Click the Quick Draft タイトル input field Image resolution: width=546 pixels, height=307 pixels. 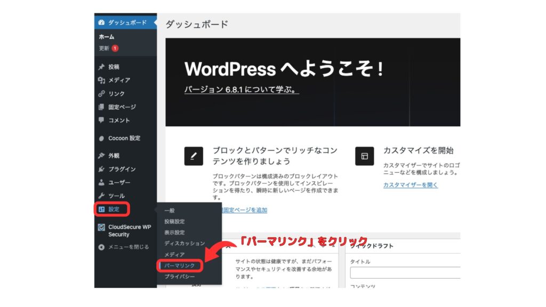[x=405, y=272]
